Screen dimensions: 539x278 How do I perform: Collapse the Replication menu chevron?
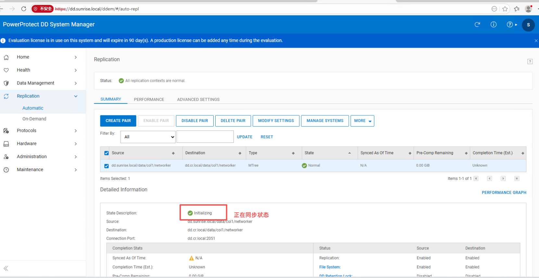tap(76, 96)
